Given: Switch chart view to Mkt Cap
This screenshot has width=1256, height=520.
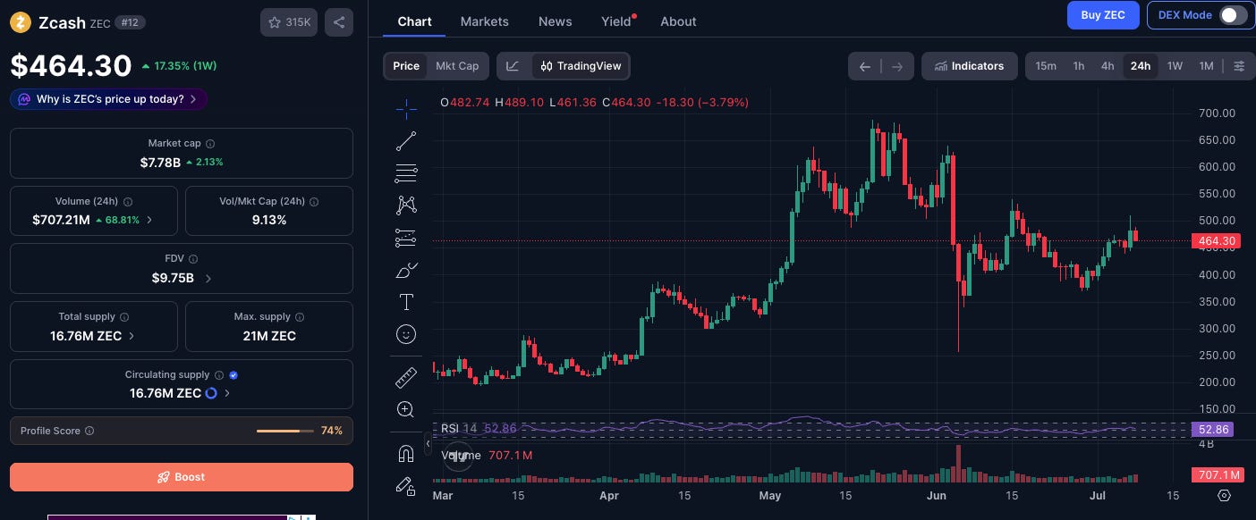Looking at the screenshot, I should tap(457, 66).
